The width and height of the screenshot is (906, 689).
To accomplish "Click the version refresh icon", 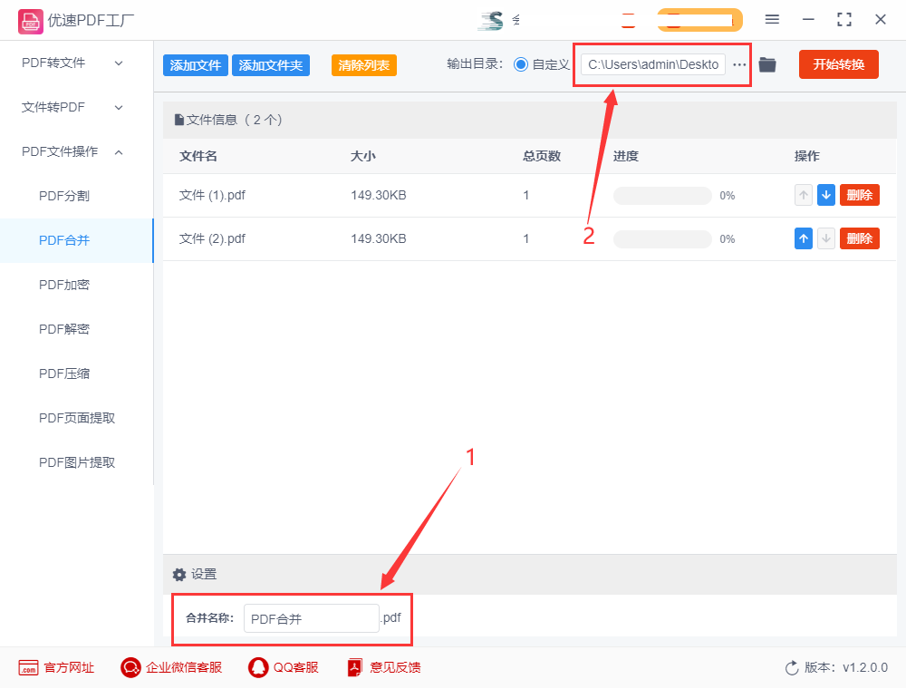I will tap(792, 668).
